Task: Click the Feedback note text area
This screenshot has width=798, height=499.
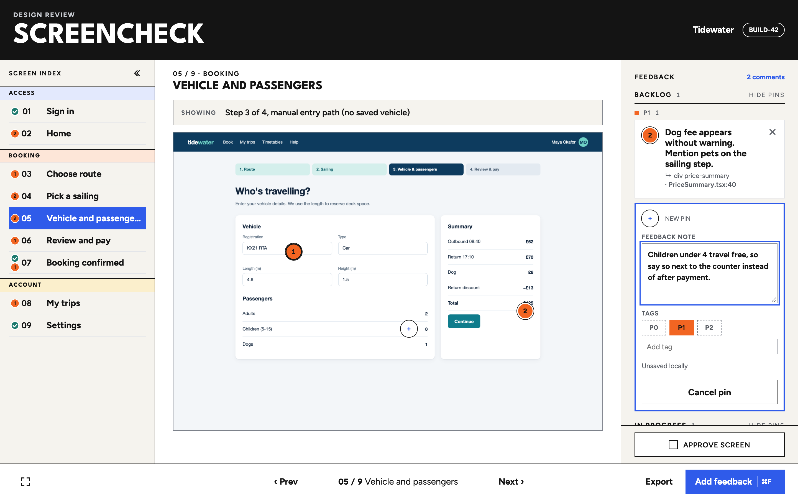Action: (709, 273)
